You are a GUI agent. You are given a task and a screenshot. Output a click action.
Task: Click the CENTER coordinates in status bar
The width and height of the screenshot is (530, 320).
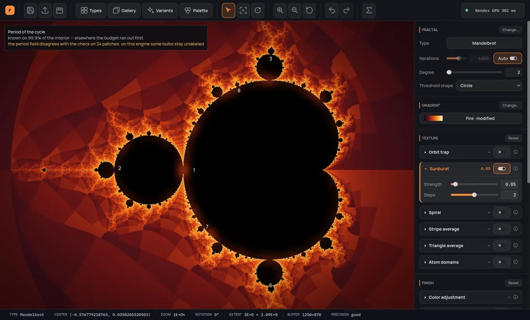point(103,315)
